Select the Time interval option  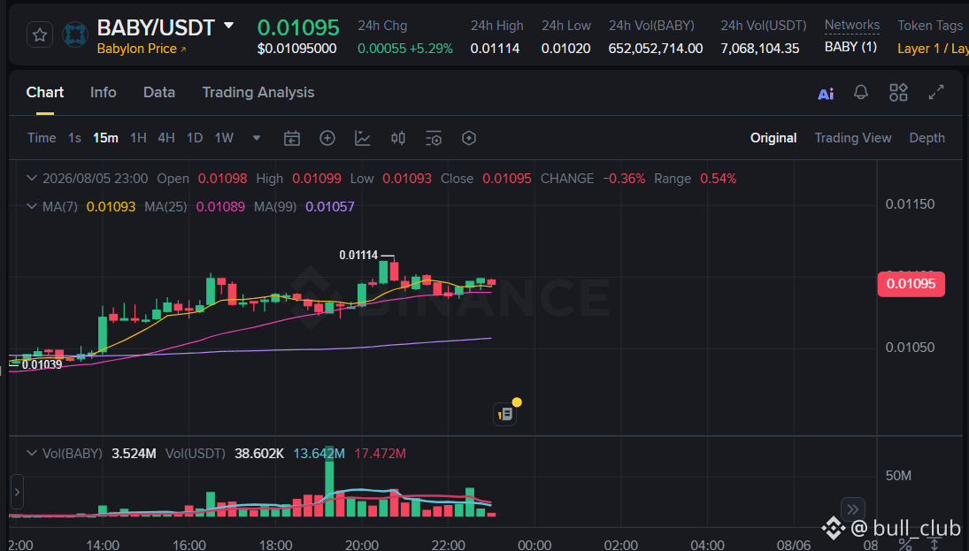click(42, 138)
